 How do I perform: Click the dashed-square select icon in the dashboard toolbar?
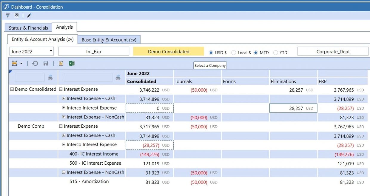[x=16, y=16]
